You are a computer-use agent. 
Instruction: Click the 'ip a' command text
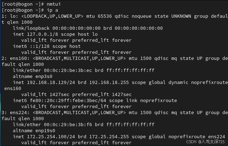51,10
